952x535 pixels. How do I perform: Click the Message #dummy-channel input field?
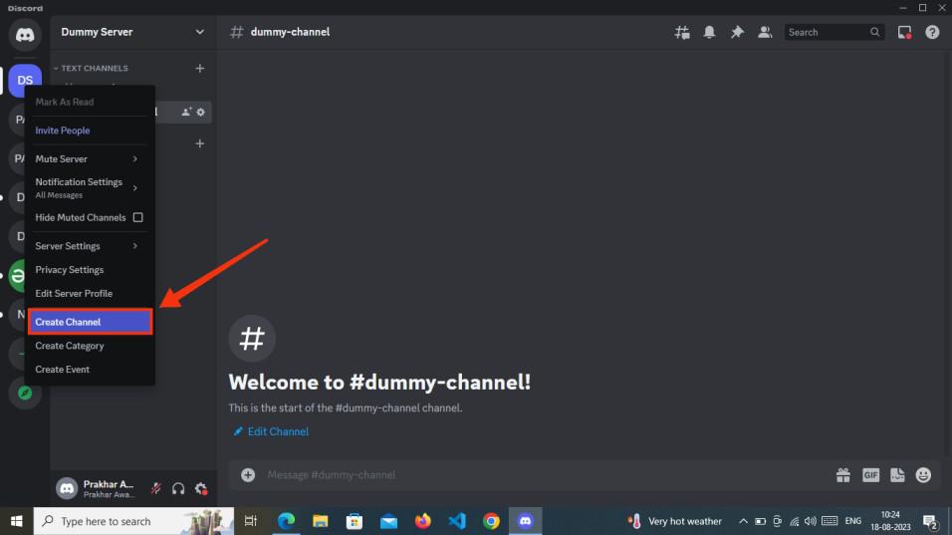click(547, 475)
